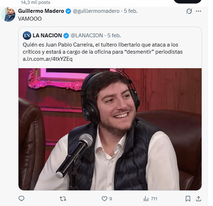Follow the a.ln.com.ar/4tkYZEq article link
The height and width of the screenshot is (206, 213).
(48, 59)
